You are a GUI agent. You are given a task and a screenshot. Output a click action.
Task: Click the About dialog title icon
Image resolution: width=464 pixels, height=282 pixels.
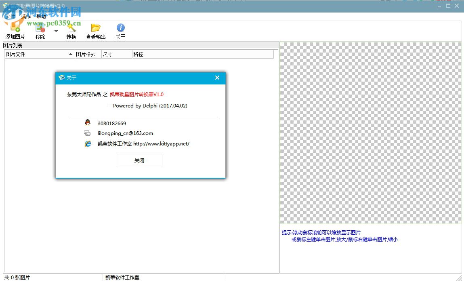[61, 78]
